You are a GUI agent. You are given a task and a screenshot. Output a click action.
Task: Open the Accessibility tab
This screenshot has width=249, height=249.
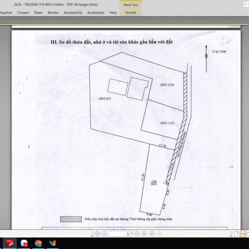[x=73, y=13]
